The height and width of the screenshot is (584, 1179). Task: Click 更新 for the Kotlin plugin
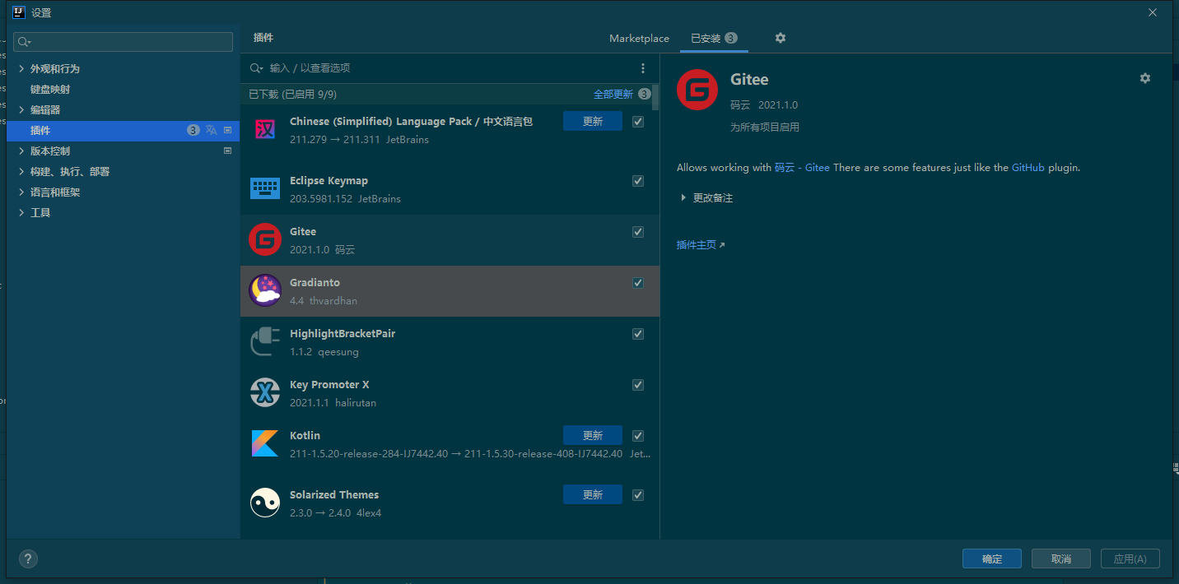(593, 435)
